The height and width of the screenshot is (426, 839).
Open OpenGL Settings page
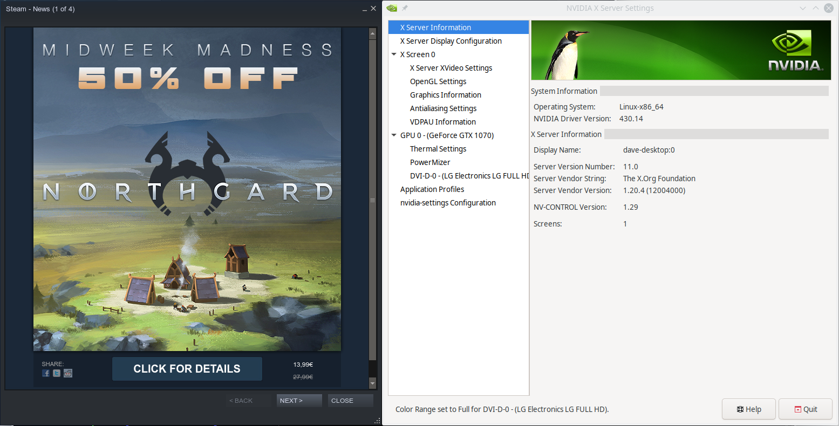click(x=438, y=81)
